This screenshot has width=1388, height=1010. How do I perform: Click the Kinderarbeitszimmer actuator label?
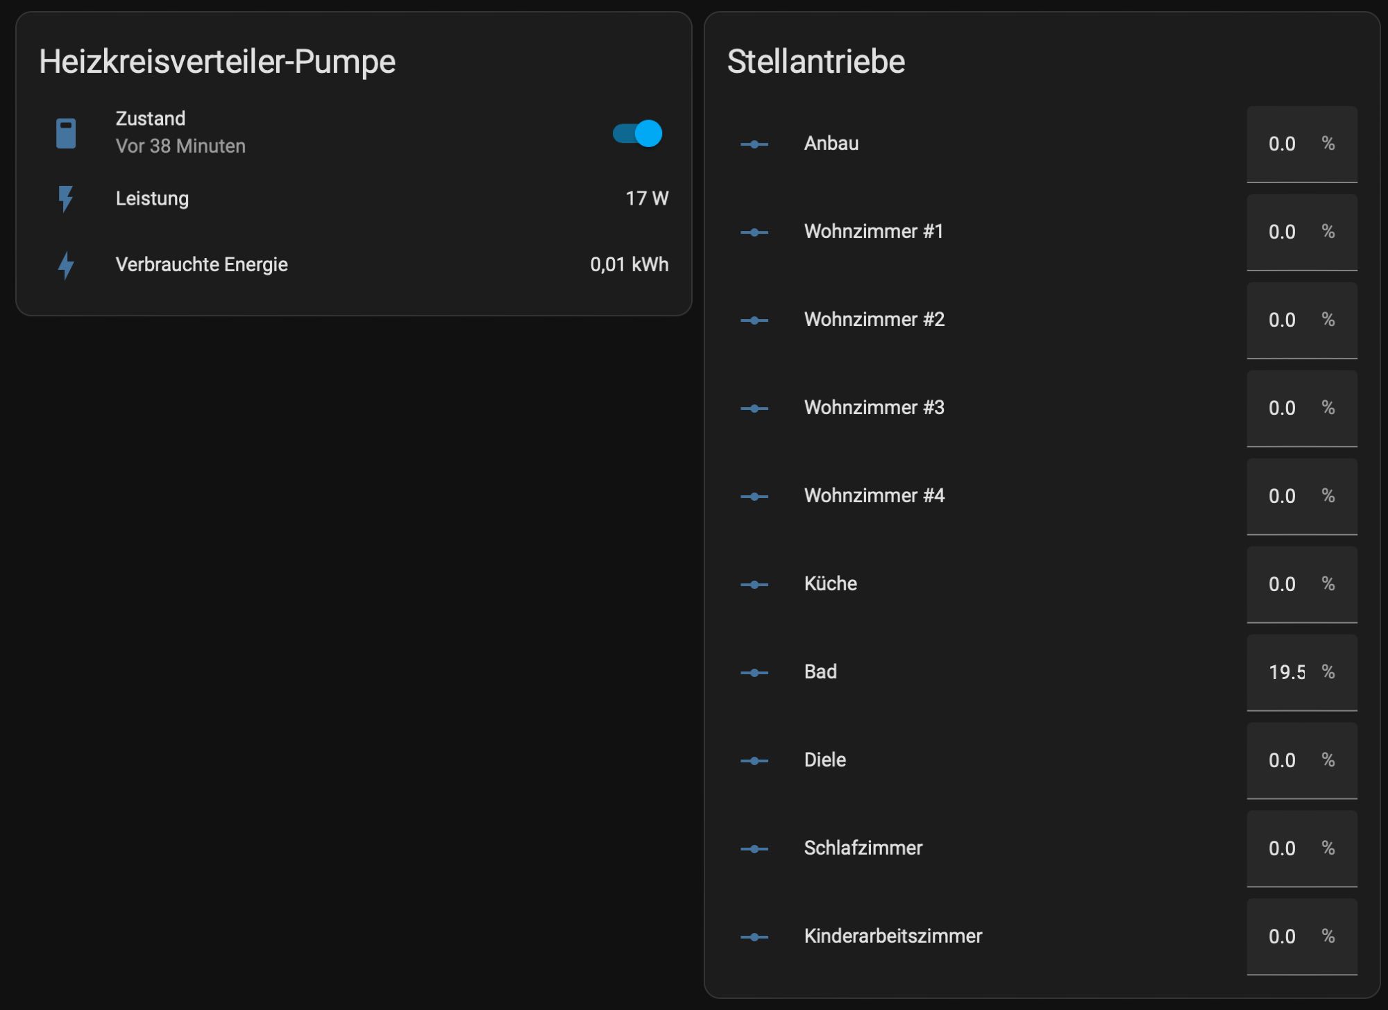point(893,936)
